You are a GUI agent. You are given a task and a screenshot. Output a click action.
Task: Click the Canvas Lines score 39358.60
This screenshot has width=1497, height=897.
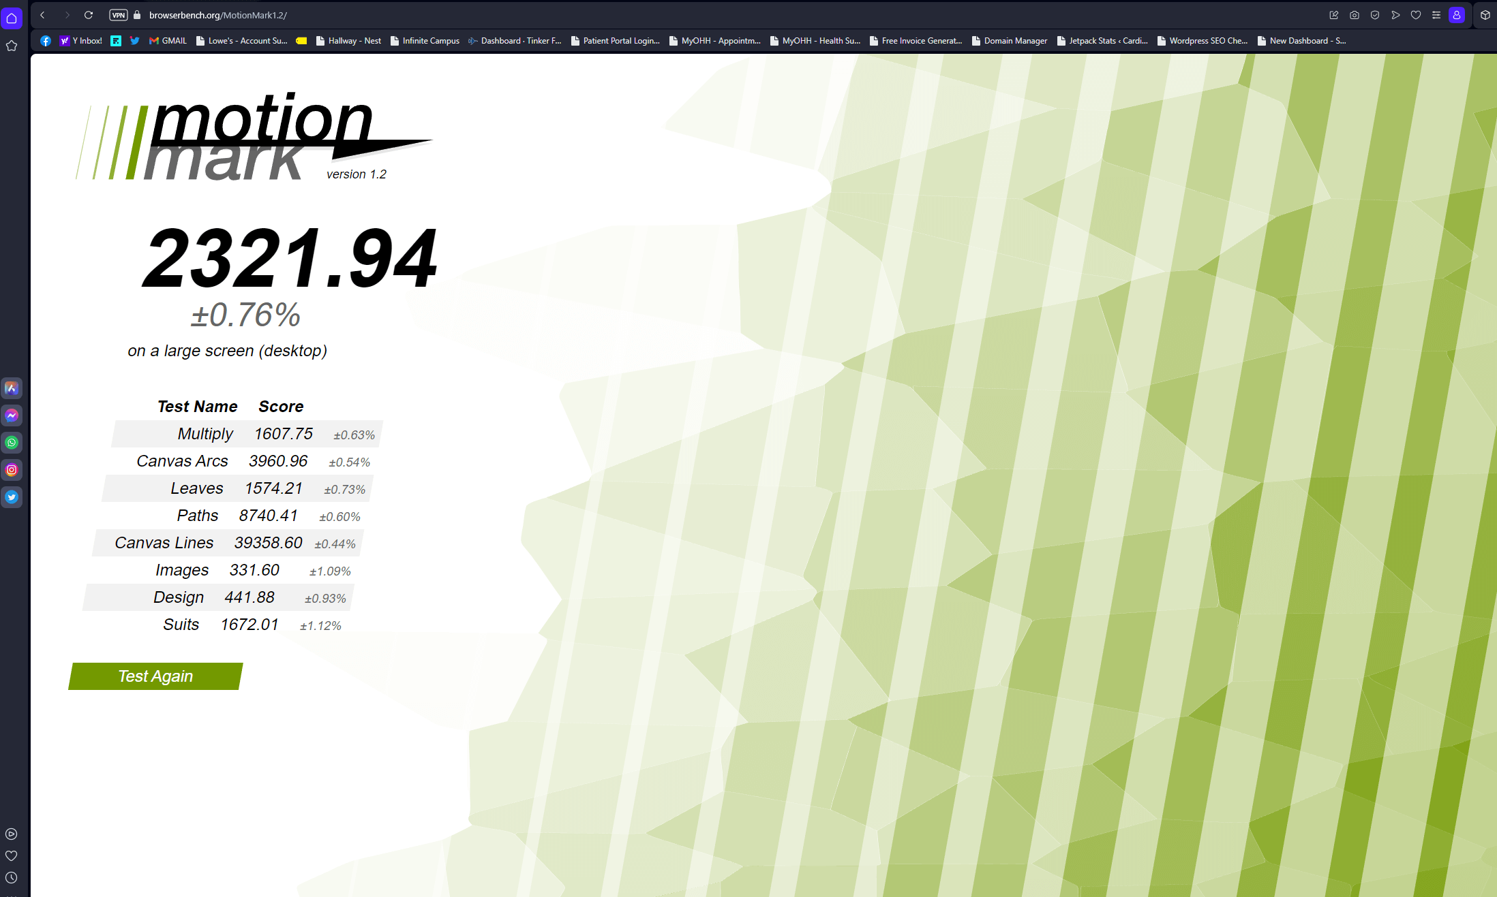point(268,543)
